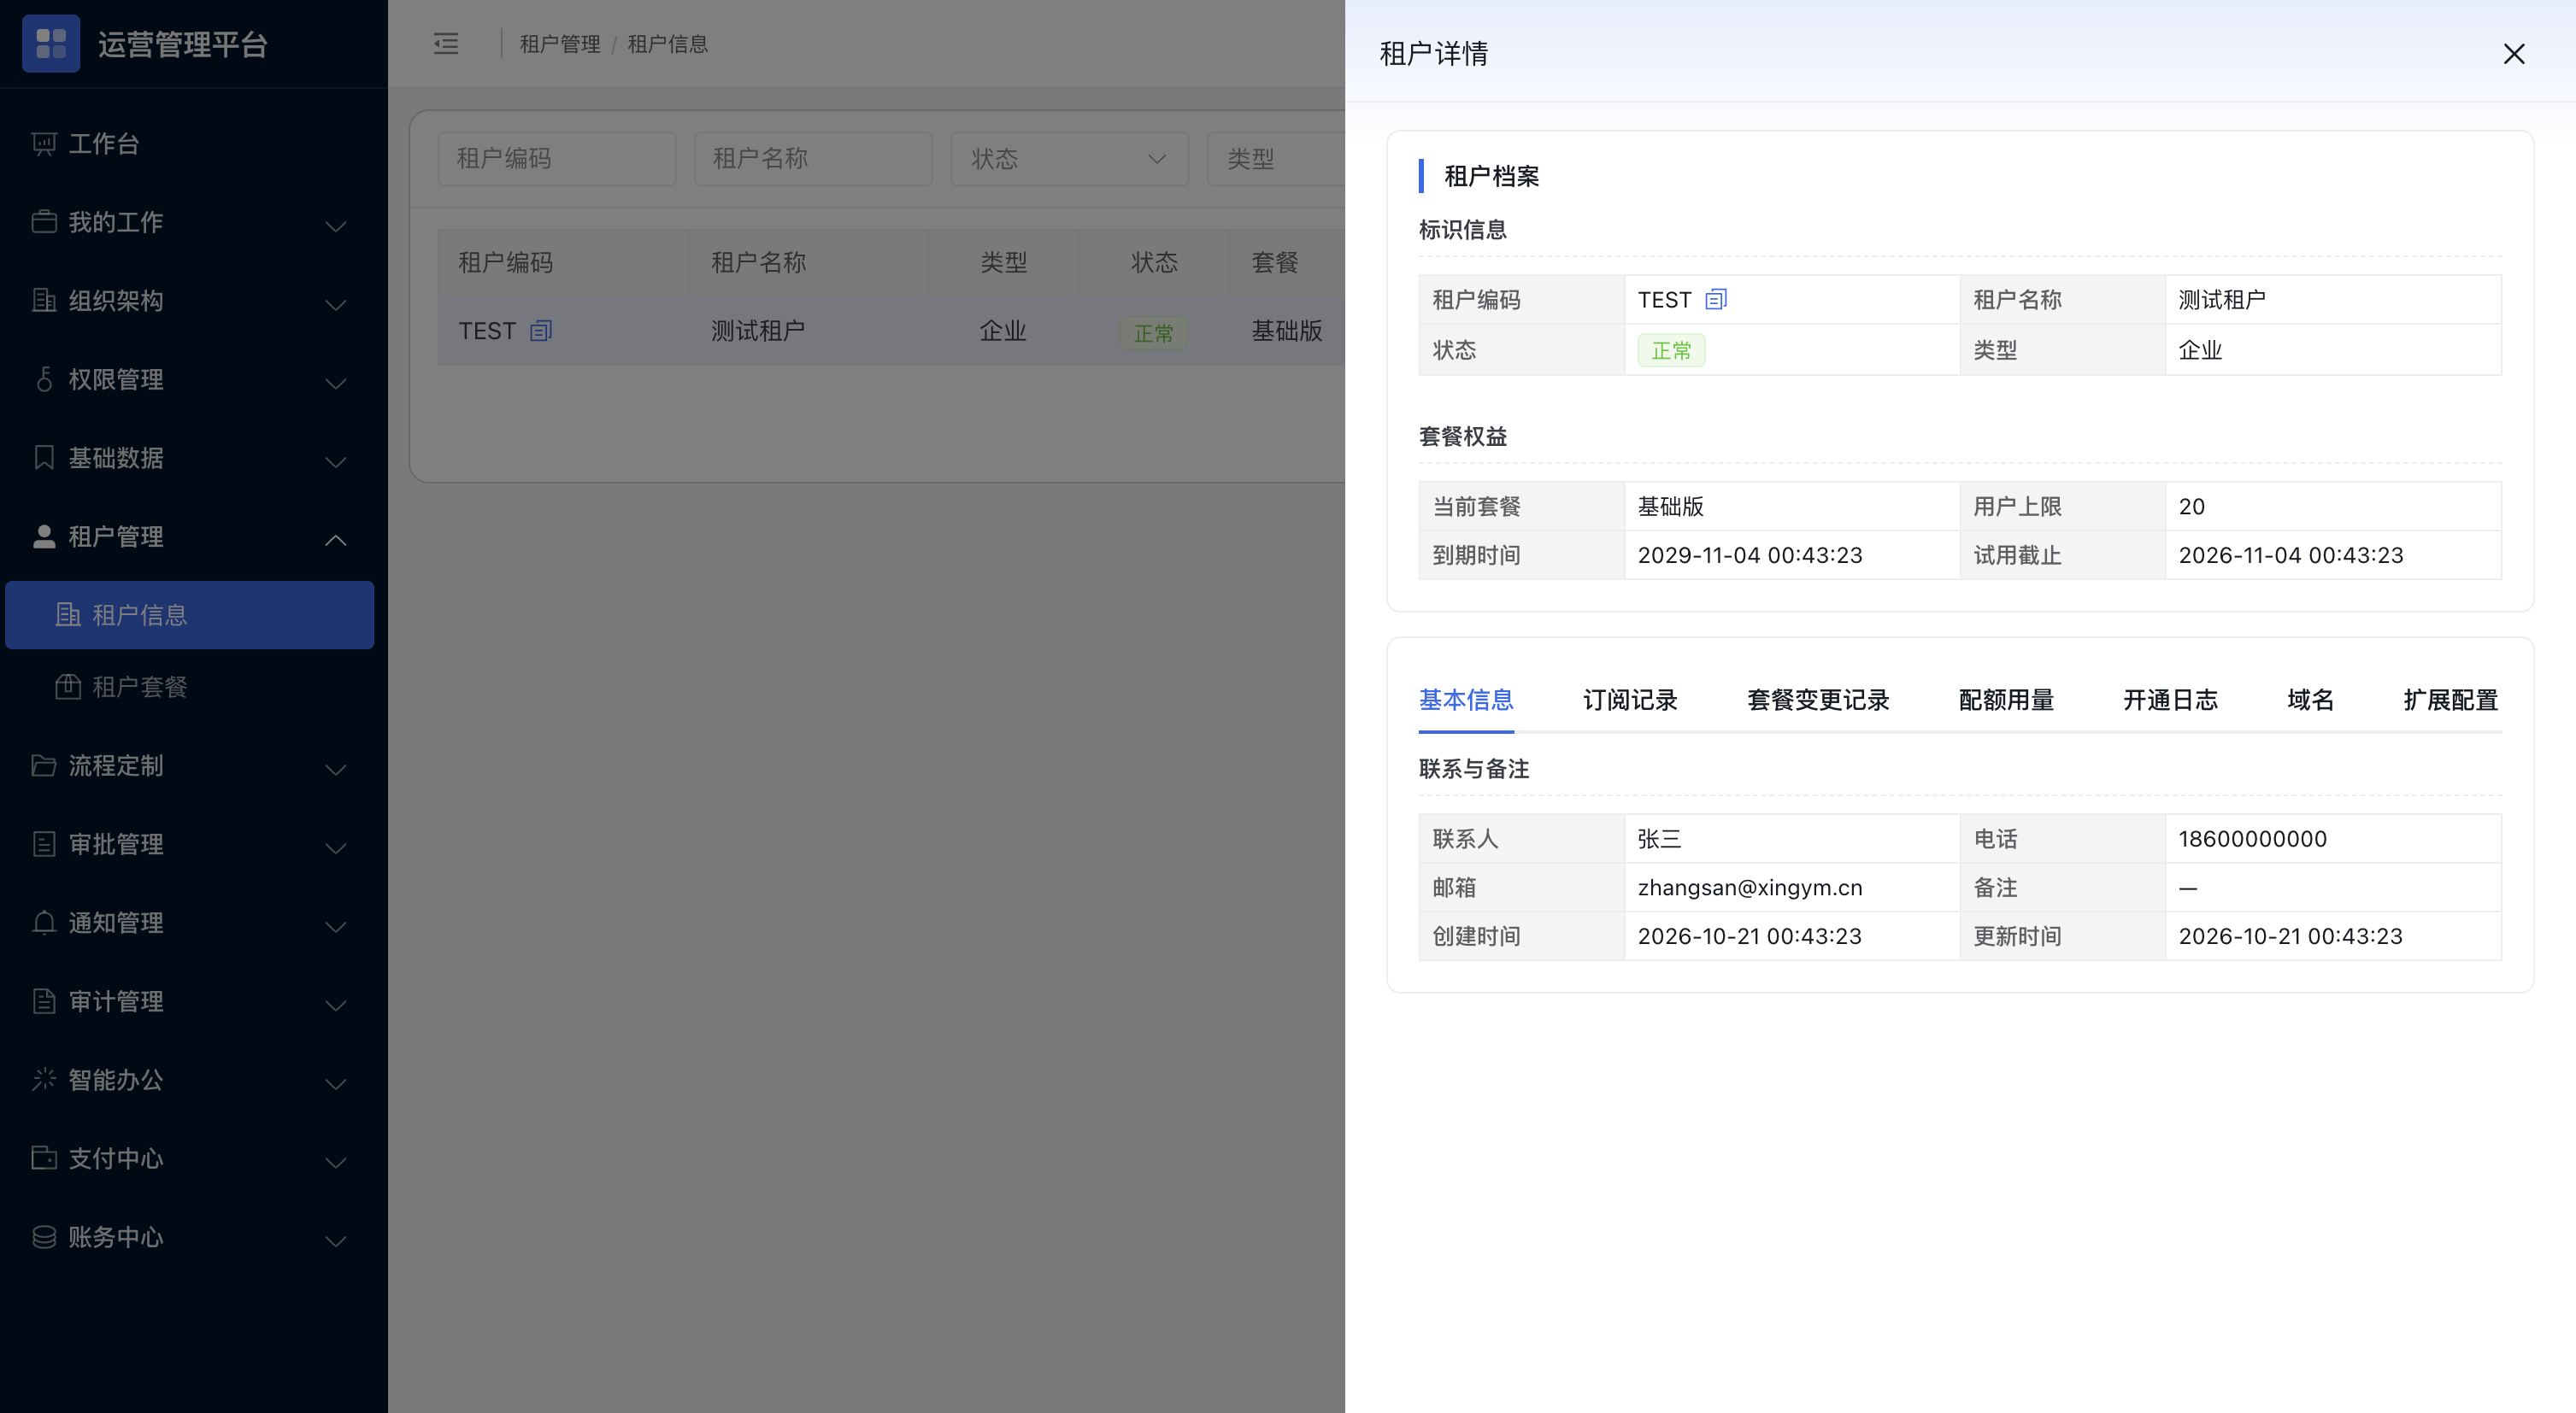Click the 组织架构 building icon

click(x=44, y=301)
